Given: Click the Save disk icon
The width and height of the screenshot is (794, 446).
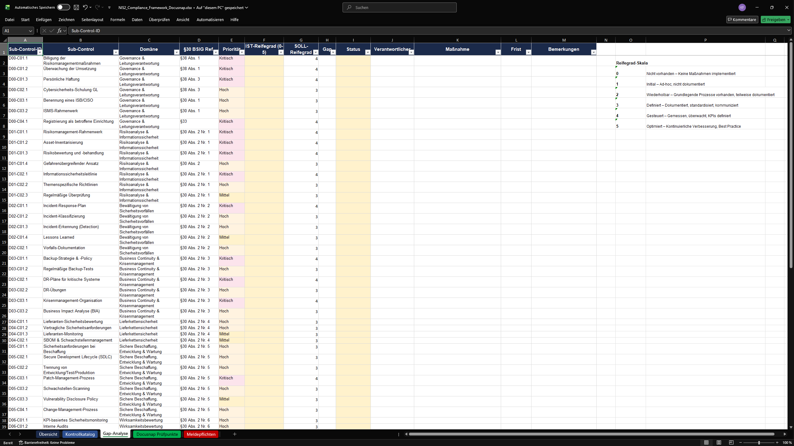Looking at the screenshot, I should coord(76,7).
